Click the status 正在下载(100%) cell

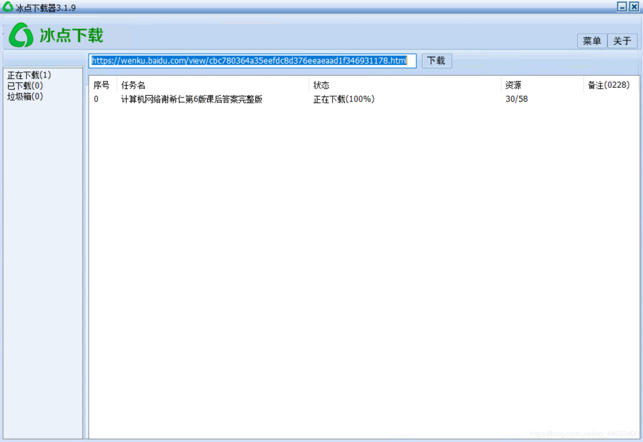344,99
